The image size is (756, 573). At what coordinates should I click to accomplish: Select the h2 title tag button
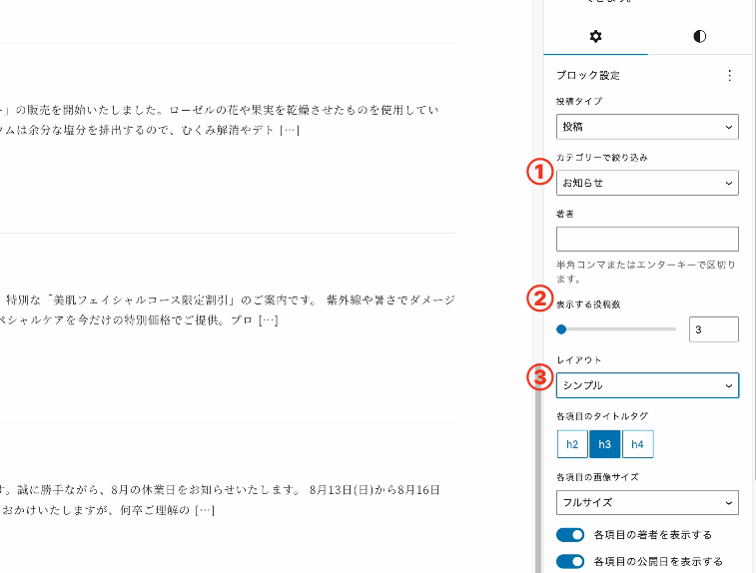(572, 444)
